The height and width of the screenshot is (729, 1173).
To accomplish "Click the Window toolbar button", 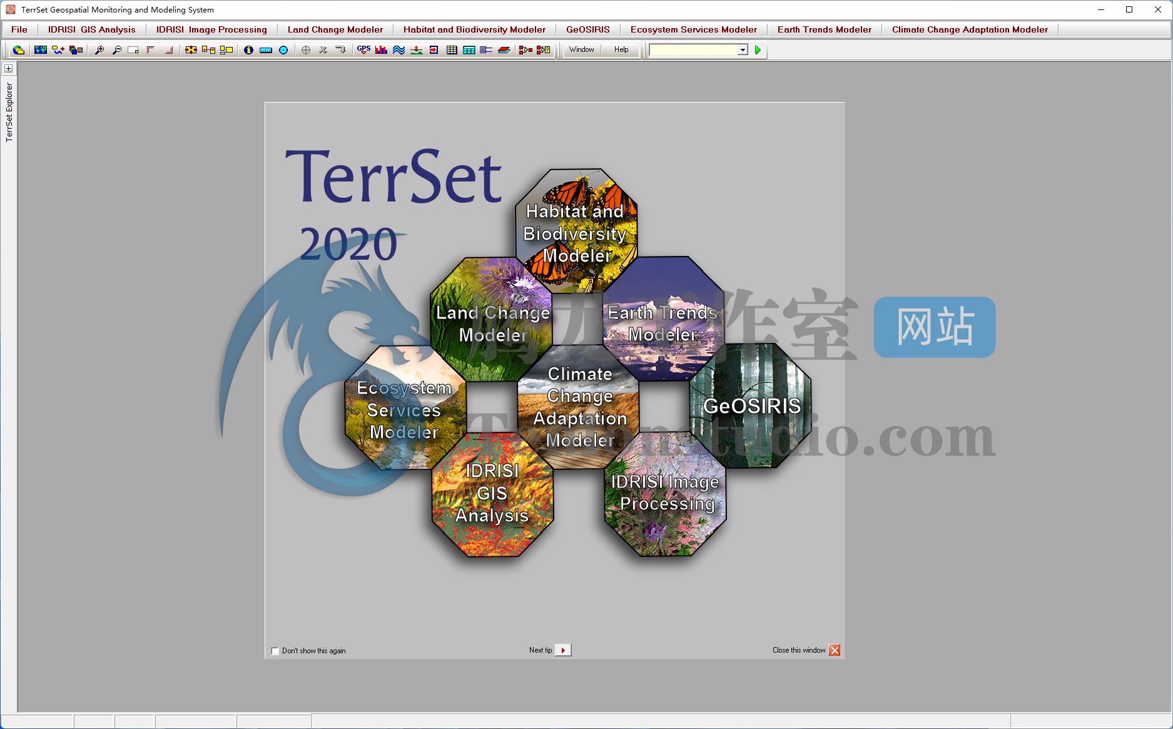I will tap(582, 50).
